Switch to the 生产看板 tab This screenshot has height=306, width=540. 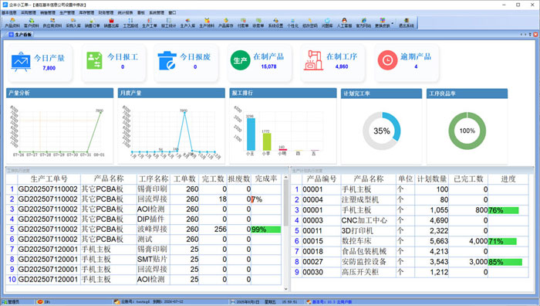(x=20, y=35)
